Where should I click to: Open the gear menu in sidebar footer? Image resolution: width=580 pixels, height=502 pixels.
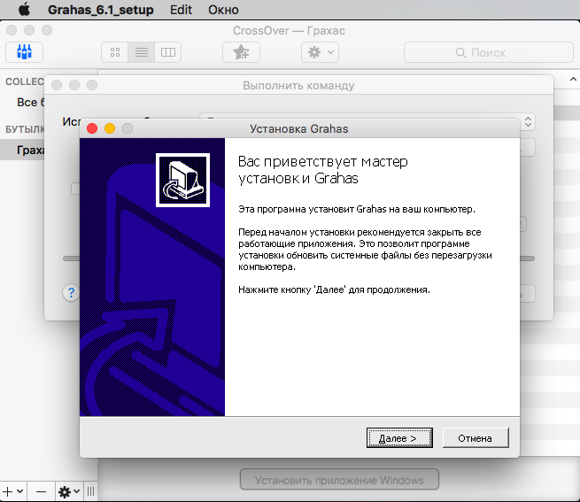69,491
